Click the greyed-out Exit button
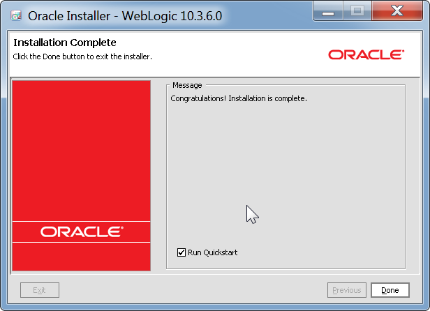The image size is (430, 311). click(x=40, y=290)
